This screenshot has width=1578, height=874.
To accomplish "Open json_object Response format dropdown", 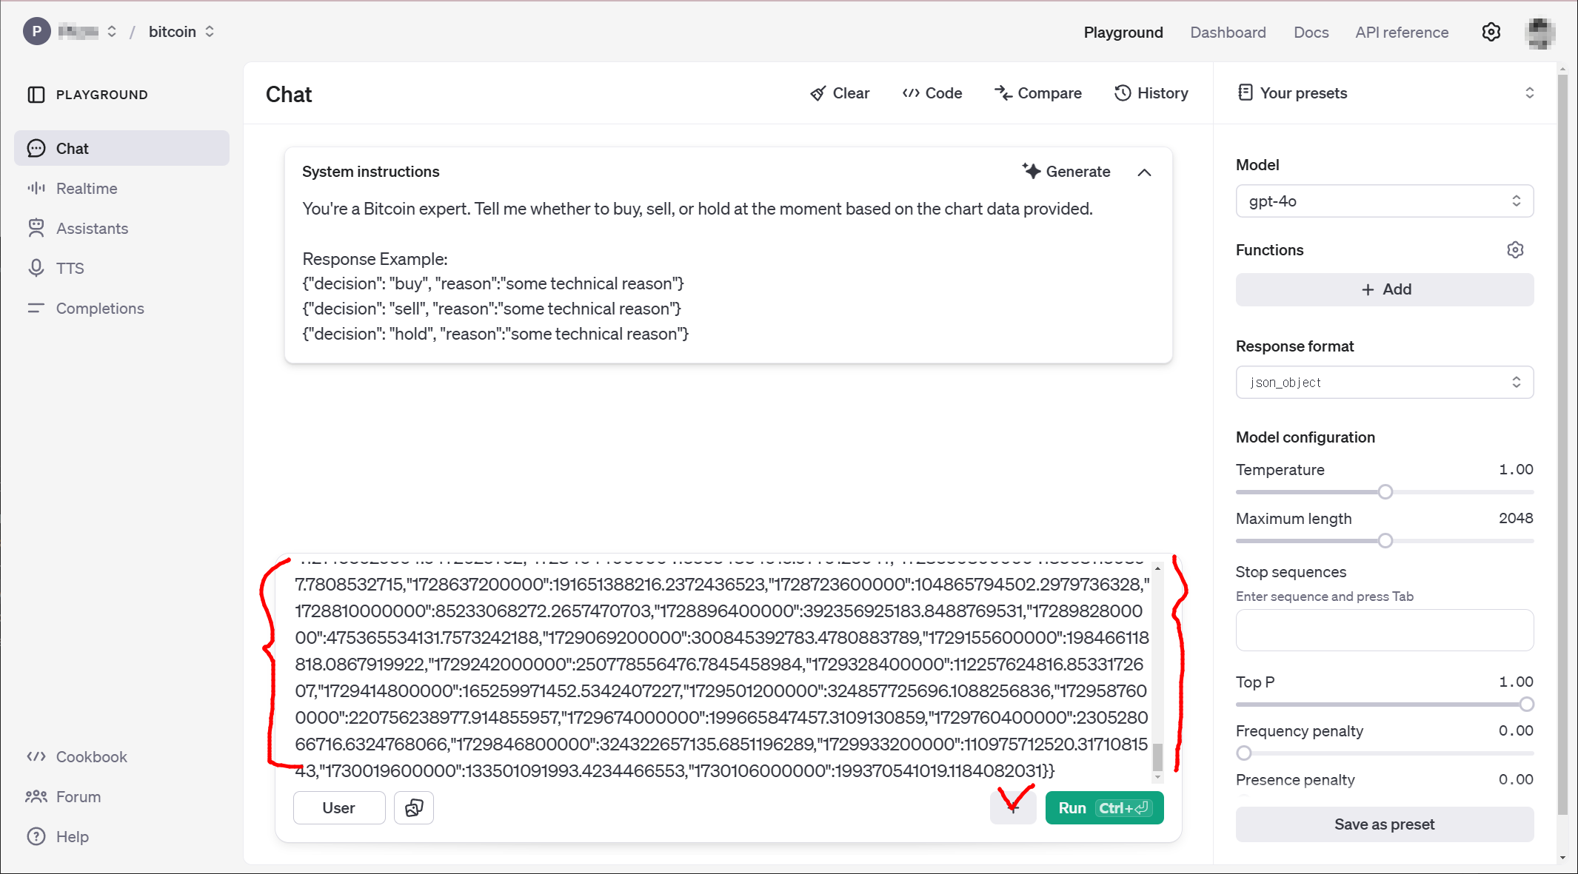I will point(1384,383).
